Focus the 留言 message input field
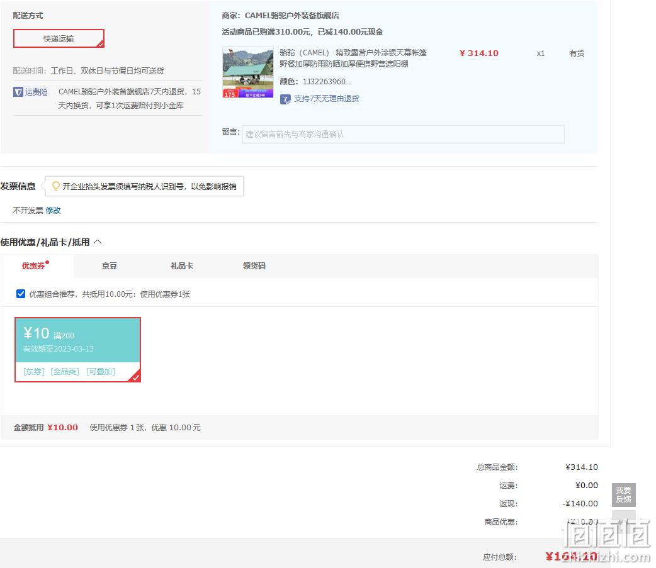This screenshot has height=568, width=656. [x=404, y=135]
